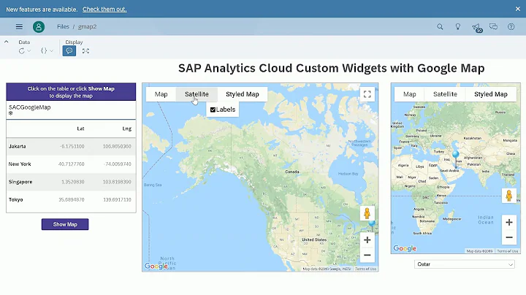Click the Display fullscreen icon

(85, 51)
